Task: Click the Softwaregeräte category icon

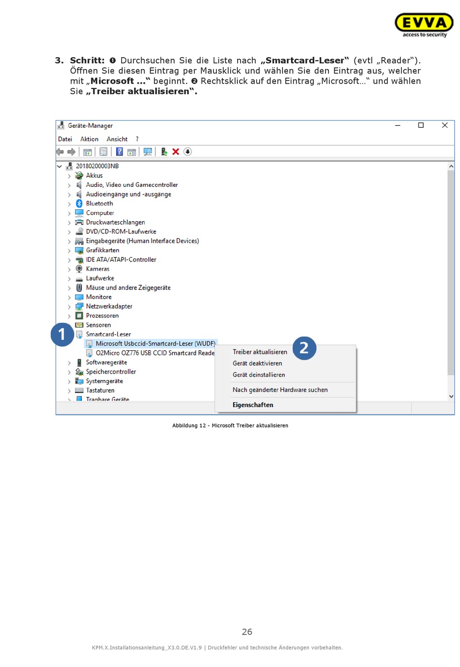Action: [x=79, y=363]
